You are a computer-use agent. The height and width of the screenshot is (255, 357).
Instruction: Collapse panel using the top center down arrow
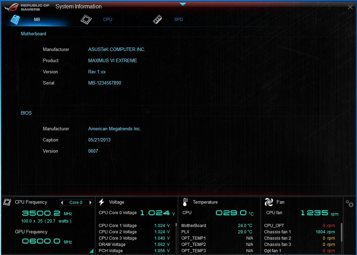point(183,4)
